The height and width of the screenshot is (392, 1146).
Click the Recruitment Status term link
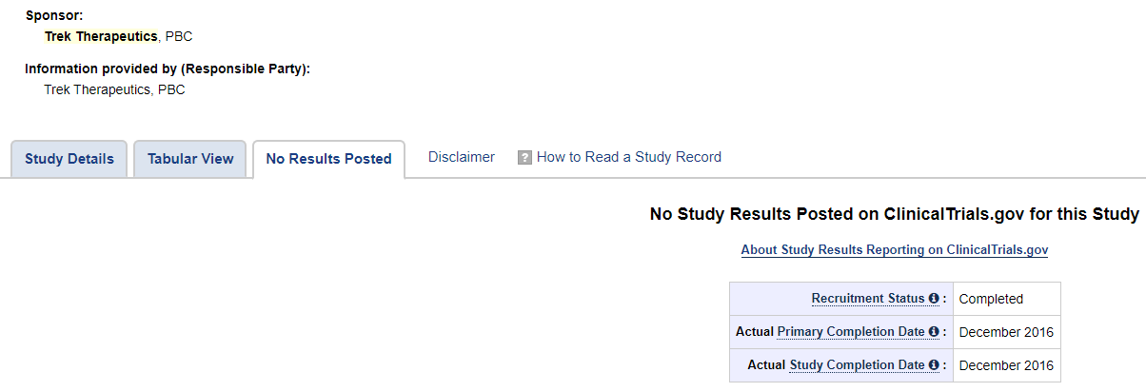point(868,299)
